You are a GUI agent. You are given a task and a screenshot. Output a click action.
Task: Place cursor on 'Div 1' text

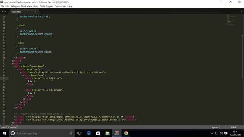tap(31, 81)
